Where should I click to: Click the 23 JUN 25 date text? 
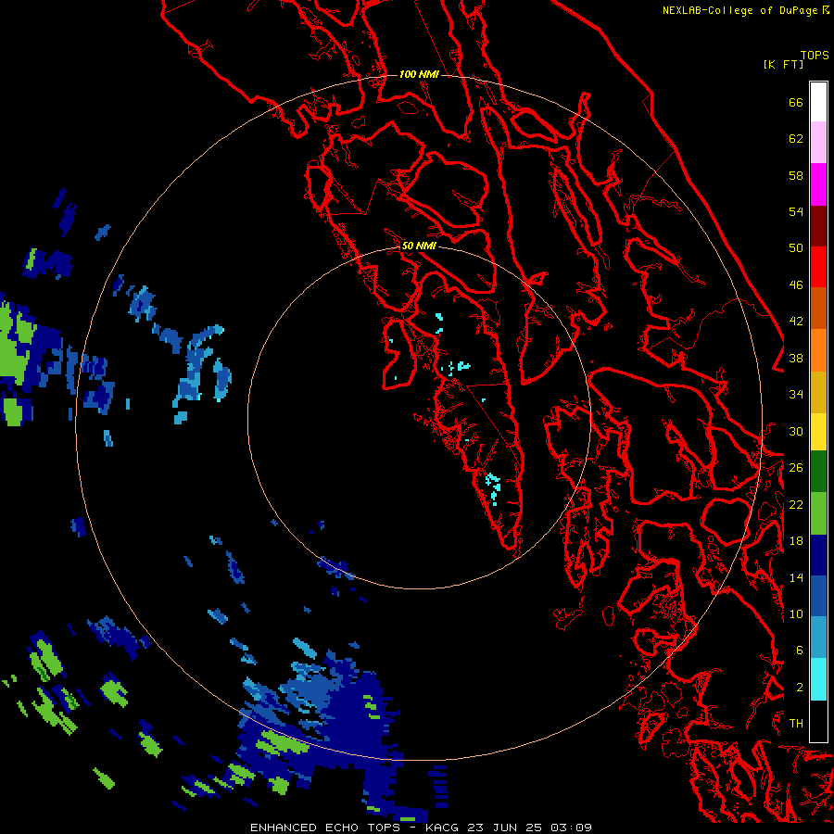pos(504,828)
